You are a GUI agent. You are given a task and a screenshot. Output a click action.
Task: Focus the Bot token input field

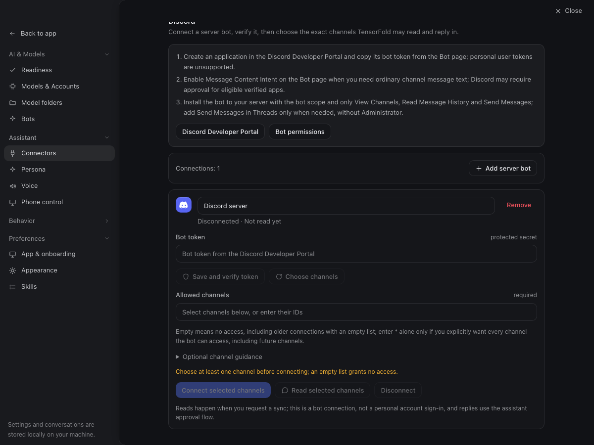tap(356, 254)
